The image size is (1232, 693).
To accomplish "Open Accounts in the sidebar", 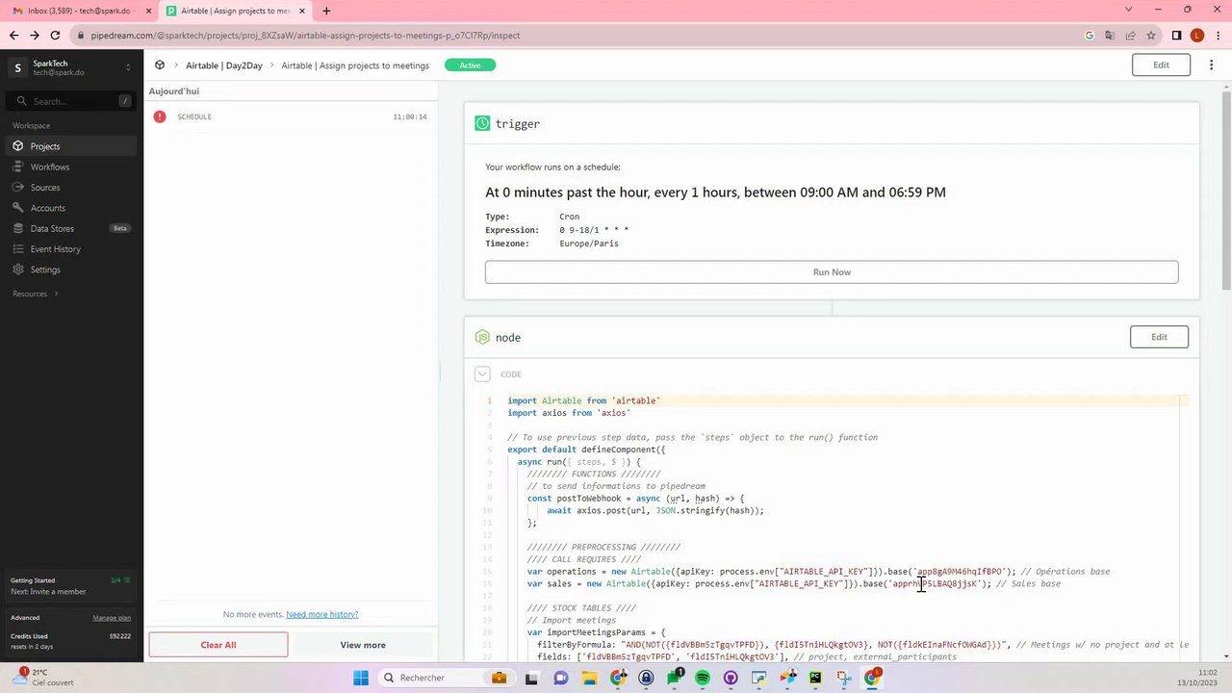I will click(x=48, y=208).
